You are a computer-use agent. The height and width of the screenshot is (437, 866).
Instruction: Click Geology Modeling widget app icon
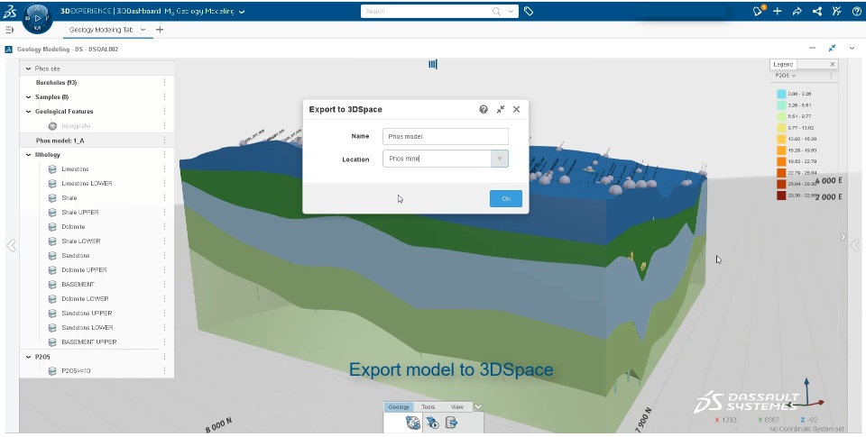click(x=8, y=50)
